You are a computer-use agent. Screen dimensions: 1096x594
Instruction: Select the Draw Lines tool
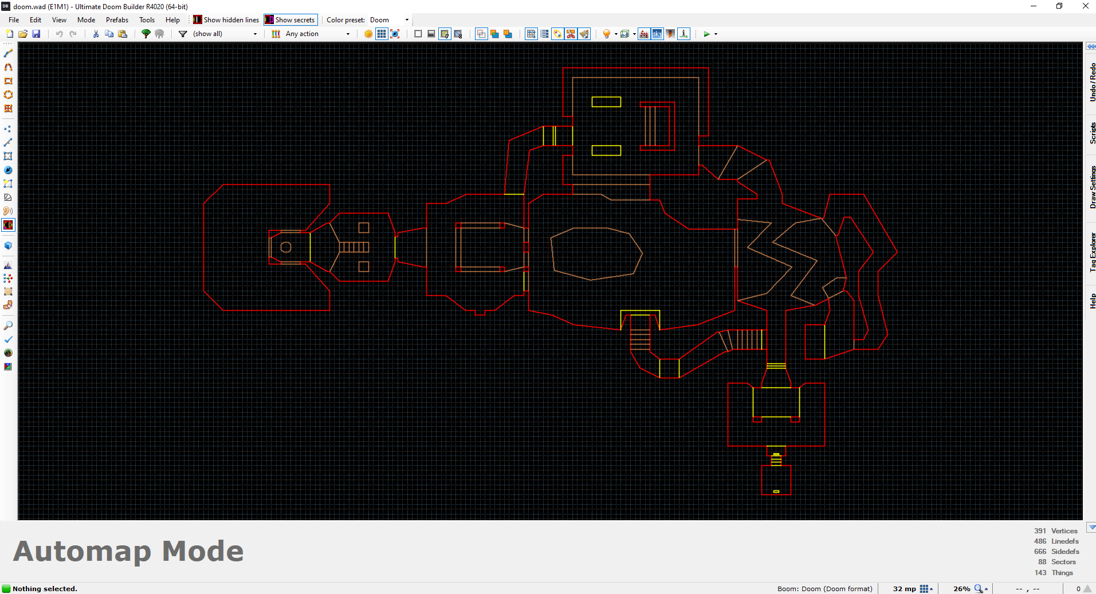(8, 53)
